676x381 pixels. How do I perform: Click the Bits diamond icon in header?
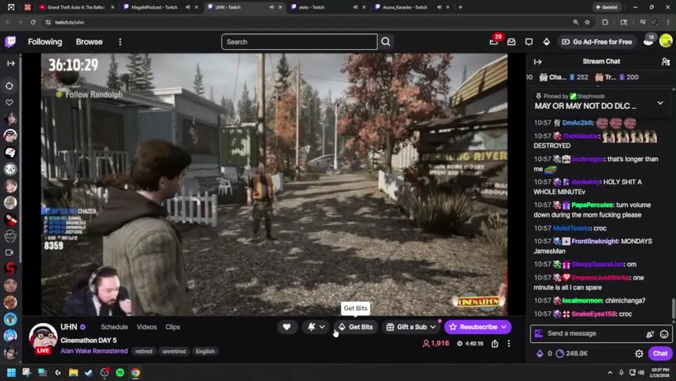[x=546, y=42]
